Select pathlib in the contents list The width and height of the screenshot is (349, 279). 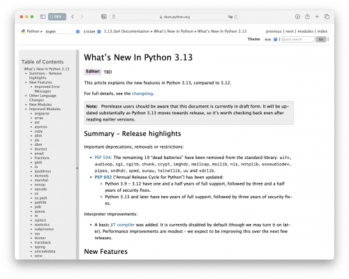coord(40,202)
